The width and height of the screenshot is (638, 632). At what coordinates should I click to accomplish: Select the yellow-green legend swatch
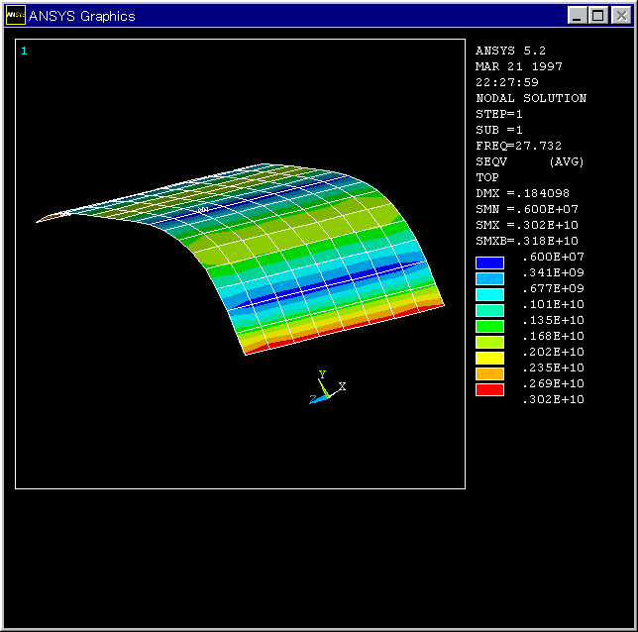[x=489, y=343]
